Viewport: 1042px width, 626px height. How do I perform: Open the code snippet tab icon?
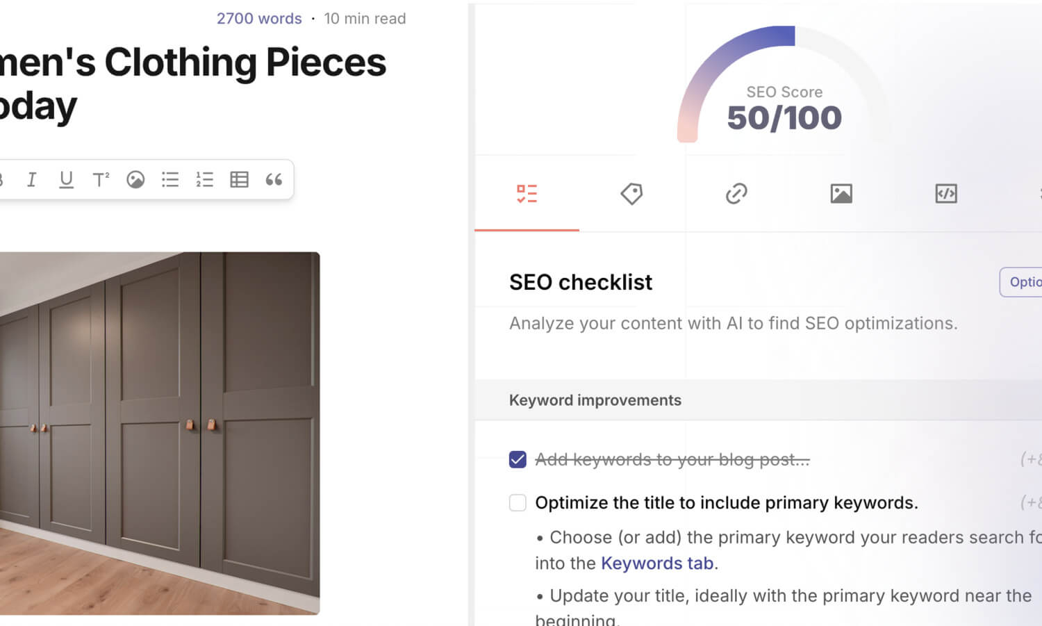pos(946,194)
